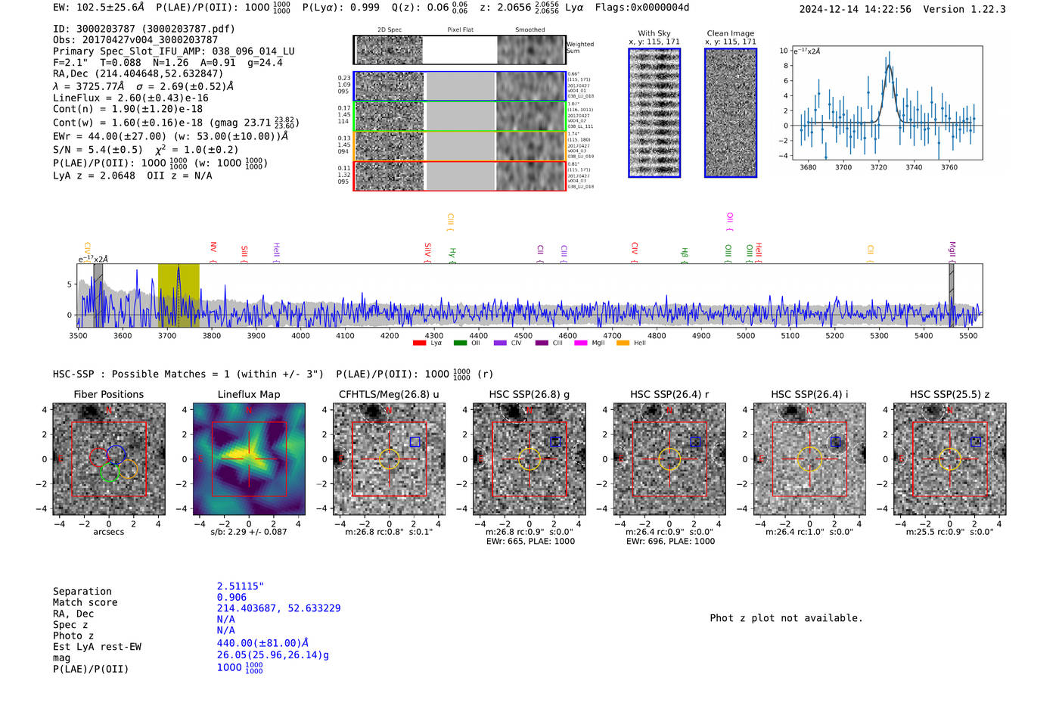
Task: Click the HeII orange legend swatch
Action: pos(623,343)
